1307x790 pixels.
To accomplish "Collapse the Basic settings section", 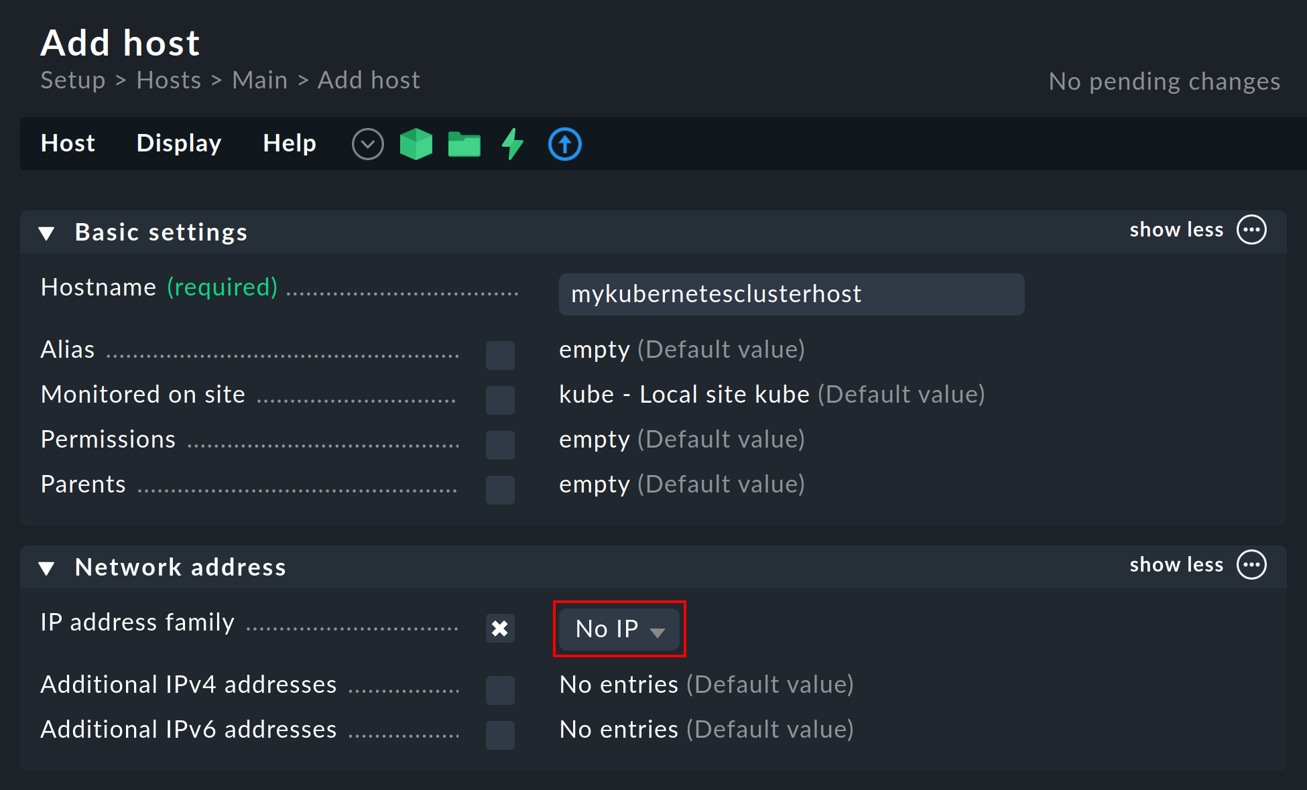I will [x=52, y=232].
